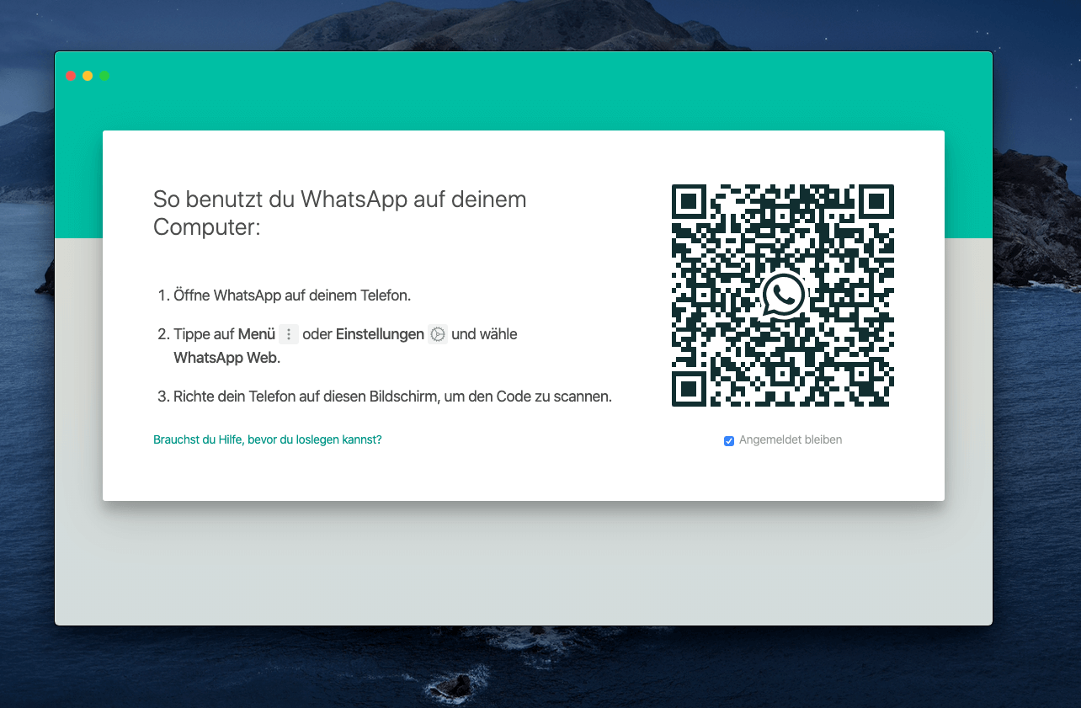Click step one Öffne WhatsApp text
Screen dimensions: 1081x708
pyautogui.click(x=292, y=295)
